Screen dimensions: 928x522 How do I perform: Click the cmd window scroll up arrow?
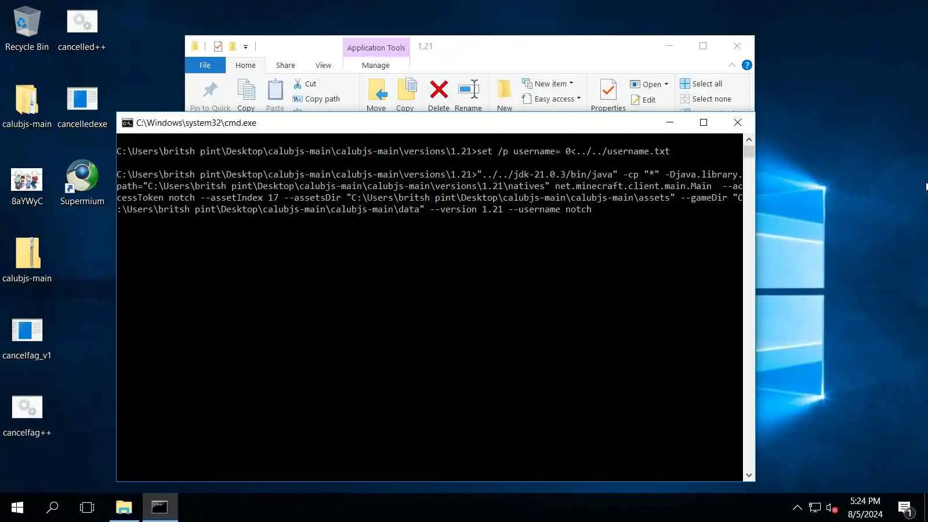click(x=749, y=139)
